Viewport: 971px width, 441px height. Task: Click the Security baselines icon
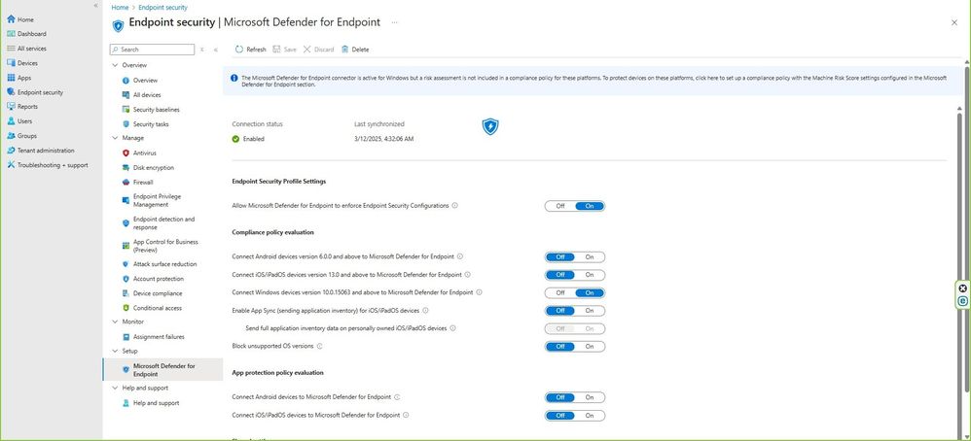(126, 110)
